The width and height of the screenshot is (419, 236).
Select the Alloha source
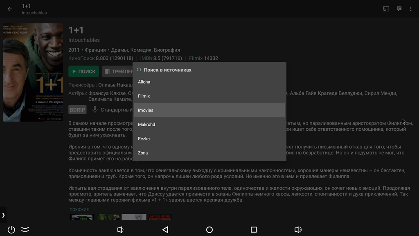pos(209,82)
